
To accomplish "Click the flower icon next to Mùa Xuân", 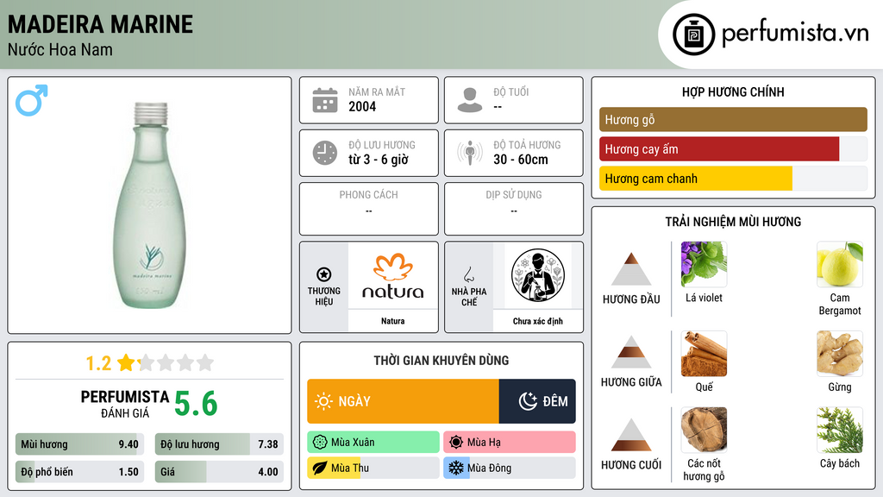I will [x=320, y=443].
